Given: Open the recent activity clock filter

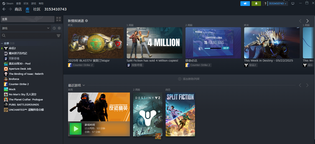Looking at the screenshot, I should click(x=54, y=28).
